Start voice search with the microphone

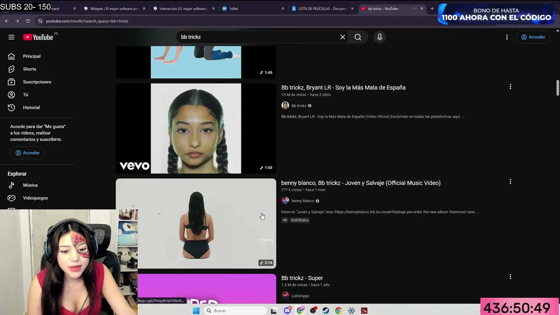click(x=380, y=37)
